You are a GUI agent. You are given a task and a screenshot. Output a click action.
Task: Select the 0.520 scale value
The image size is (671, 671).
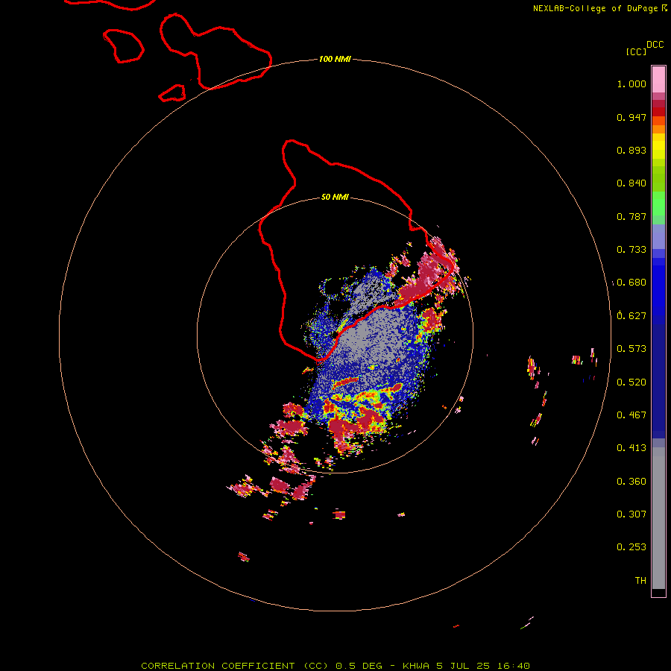pyautogui.click(x=631, y=382)
